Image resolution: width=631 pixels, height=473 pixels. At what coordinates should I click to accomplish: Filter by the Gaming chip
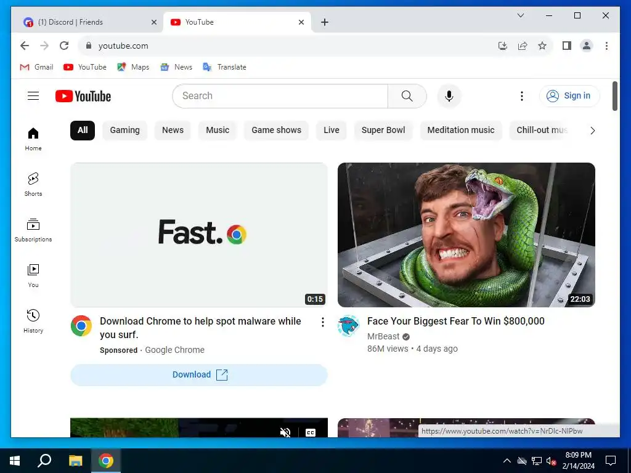[x=124, y=131]
